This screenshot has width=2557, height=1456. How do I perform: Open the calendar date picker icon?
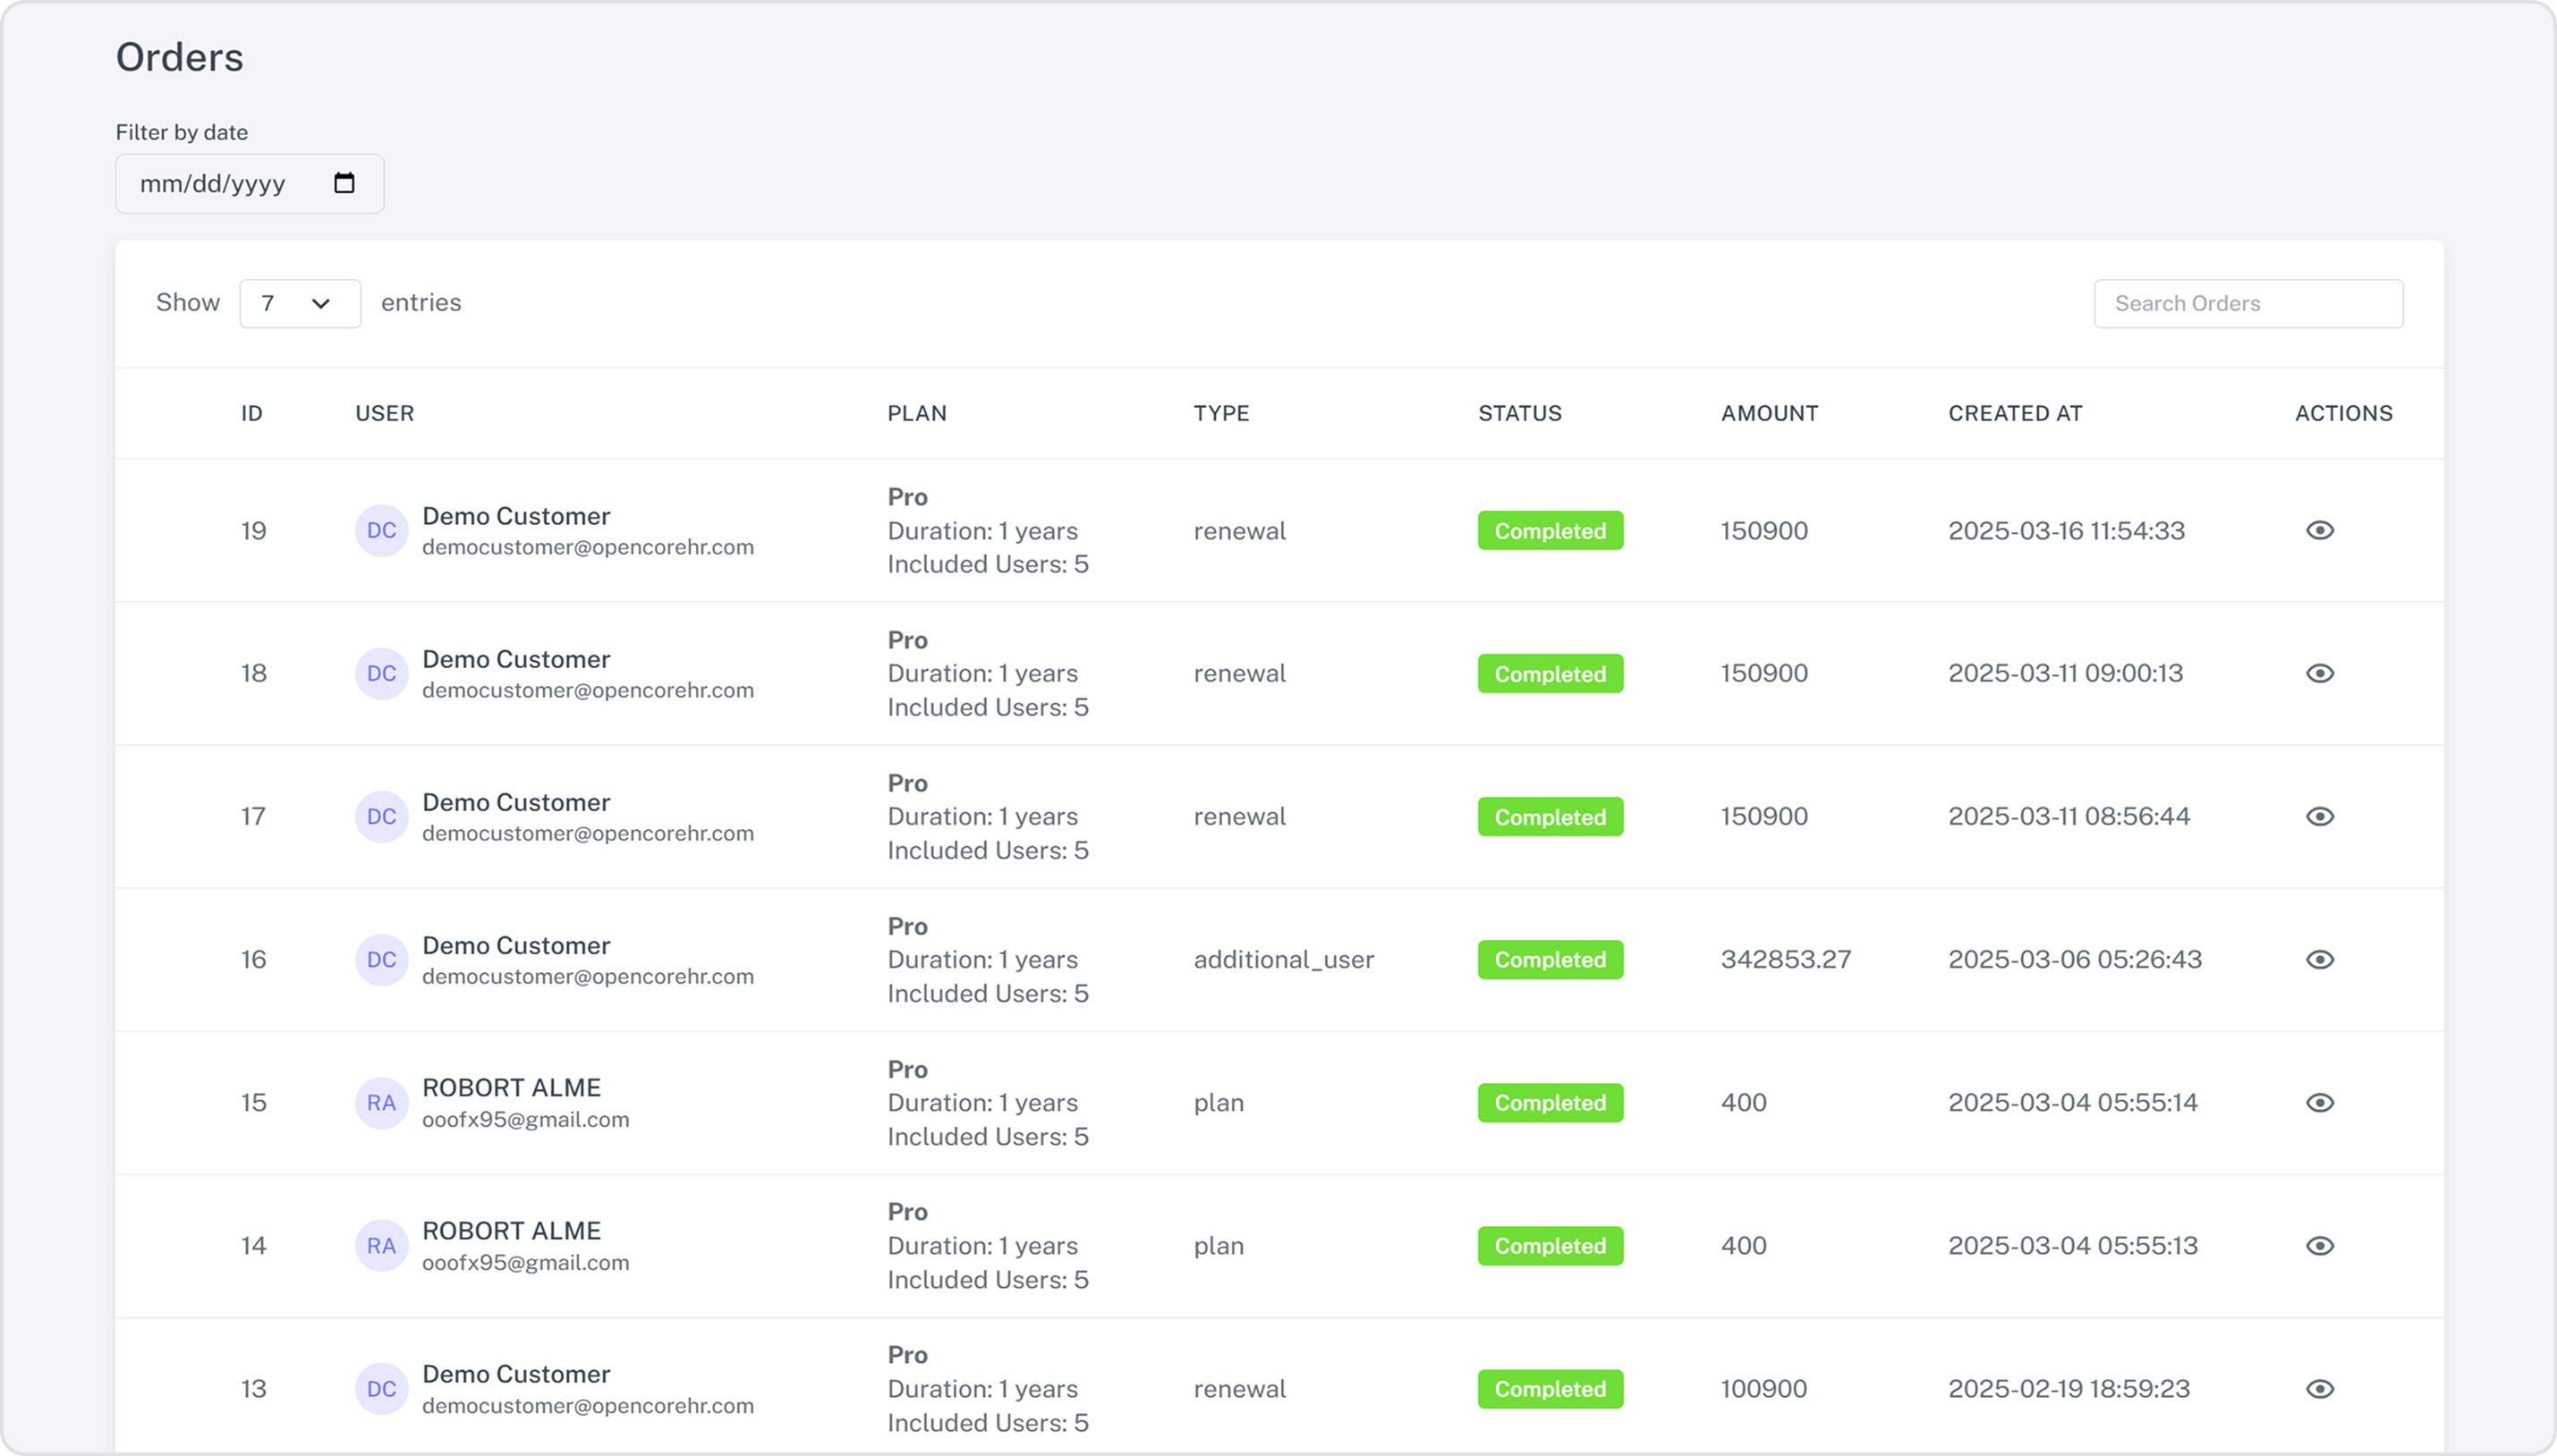click(344, 183)
